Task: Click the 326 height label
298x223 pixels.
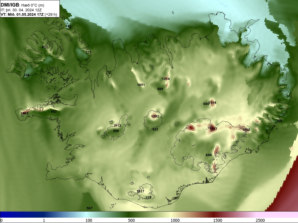Action: [x=27, y=75]
